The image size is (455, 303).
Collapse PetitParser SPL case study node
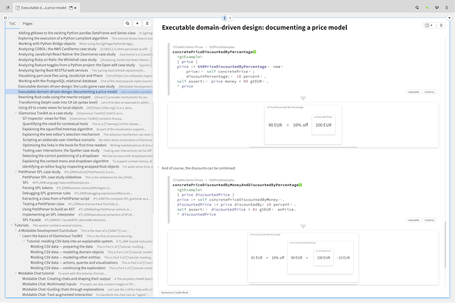coord(16,171)
